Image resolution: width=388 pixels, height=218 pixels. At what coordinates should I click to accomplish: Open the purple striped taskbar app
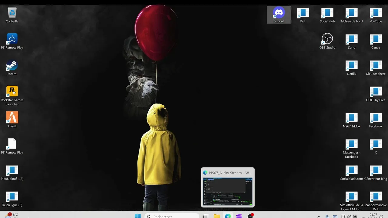(x=239, y=216)
